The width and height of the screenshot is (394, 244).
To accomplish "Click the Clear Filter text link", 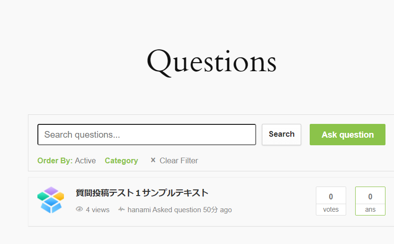I will 179,160.
